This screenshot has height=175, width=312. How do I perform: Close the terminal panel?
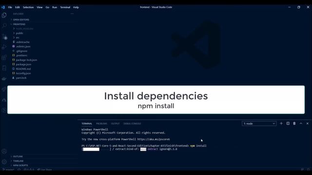pos(308,123)
